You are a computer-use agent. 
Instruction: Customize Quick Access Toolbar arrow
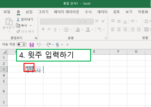point(67,45)
